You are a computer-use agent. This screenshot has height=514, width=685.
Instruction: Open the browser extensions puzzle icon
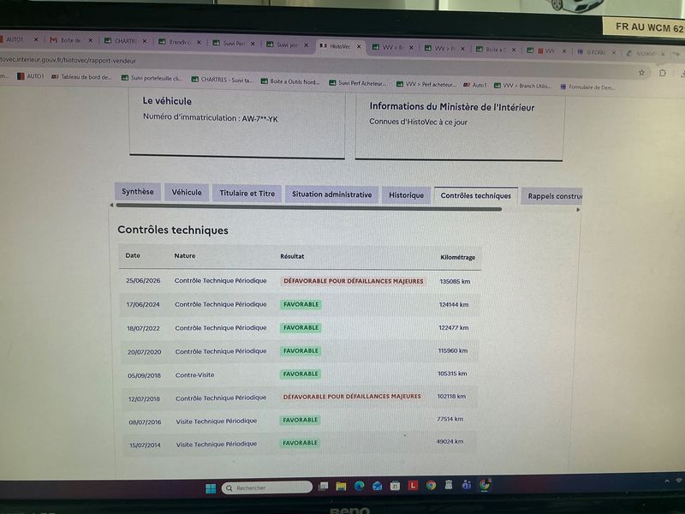pos(662,73)
